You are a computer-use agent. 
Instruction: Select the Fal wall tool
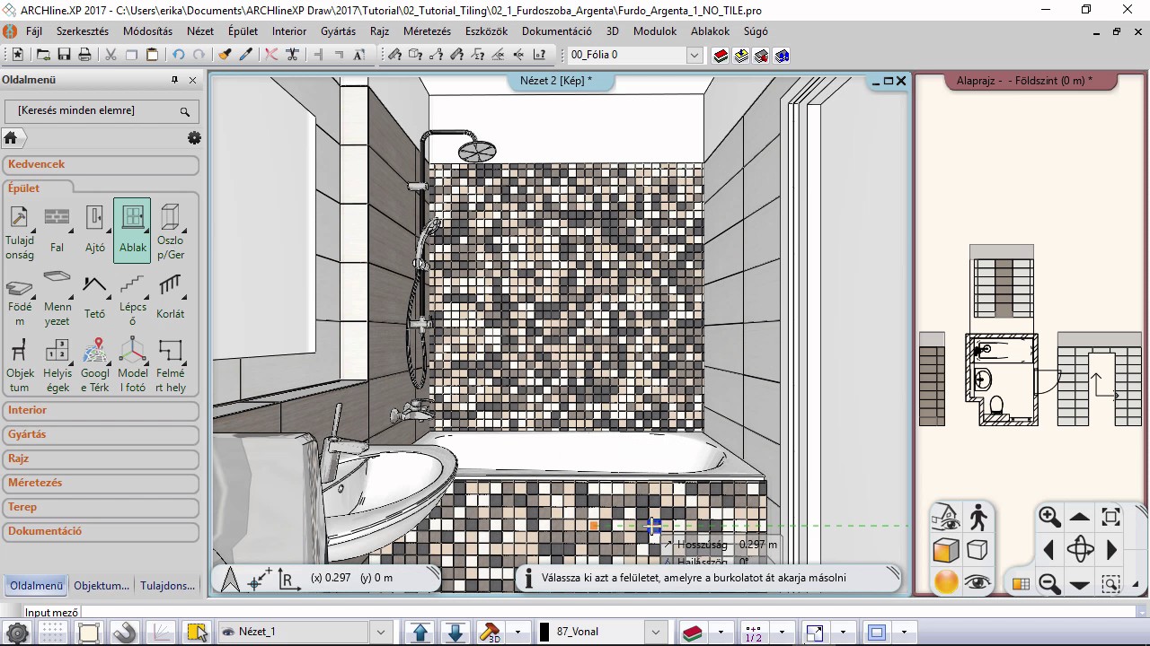tap(57, 230)
